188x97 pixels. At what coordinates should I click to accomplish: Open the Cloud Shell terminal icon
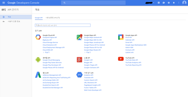[x=159, y=3]
